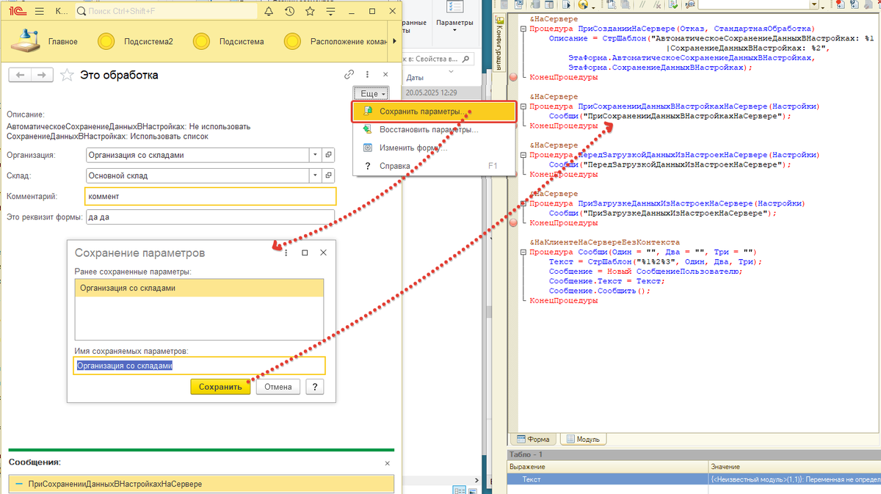Select saved entry 'Организация со складами' in list
Viewport: 881px width, 494px height.
coord(199,288)
